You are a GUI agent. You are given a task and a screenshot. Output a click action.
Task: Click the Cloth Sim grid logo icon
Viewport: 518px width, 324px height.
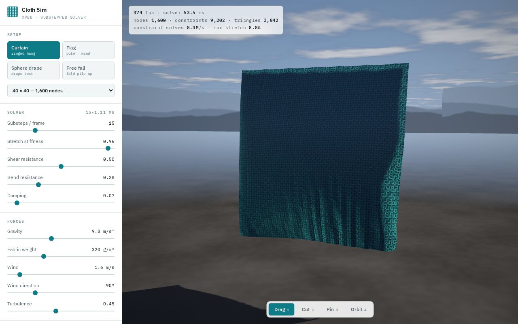[x=13, y=12]
